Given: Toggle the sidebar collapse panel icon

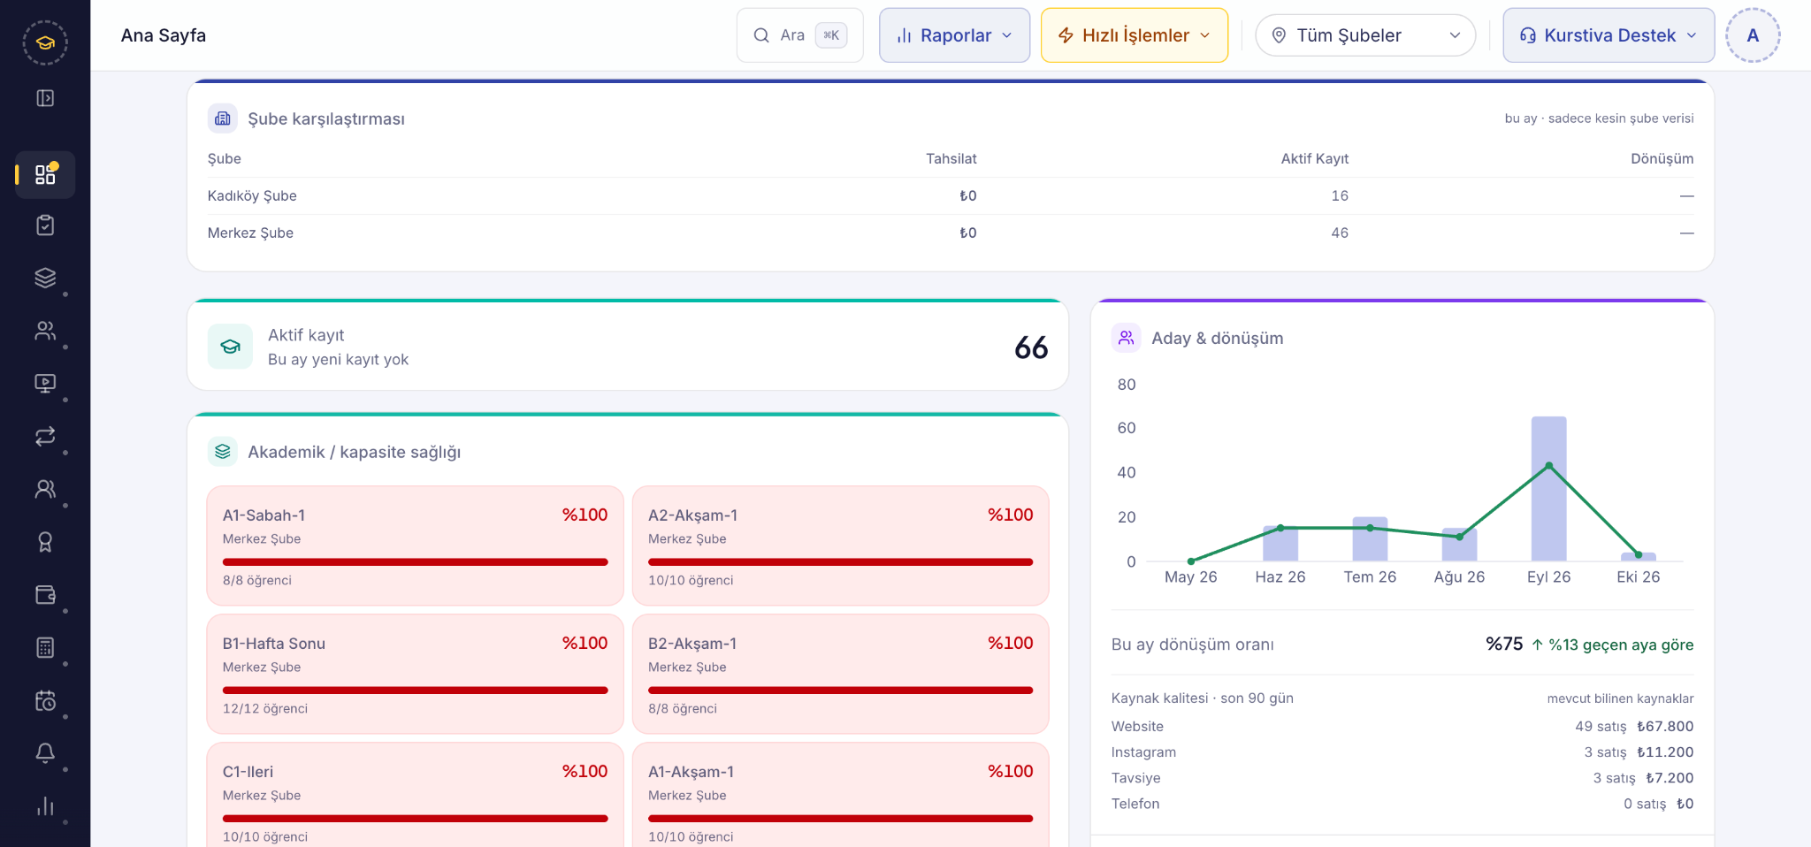Looking at the screenshot, I should [45, 98].
